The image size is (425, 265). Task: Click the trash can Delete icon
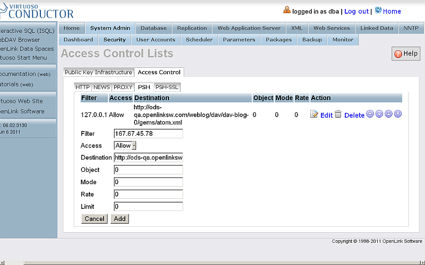[x=338, y=114]
